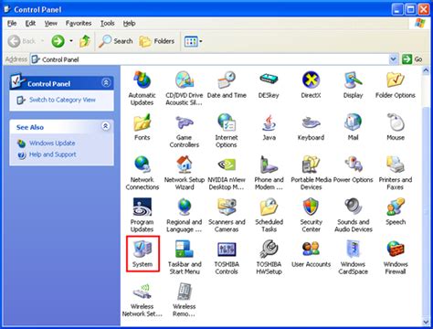Open the DirectX icon
Viewport: 433px width, 329px height.
click(x=311, y=85)
